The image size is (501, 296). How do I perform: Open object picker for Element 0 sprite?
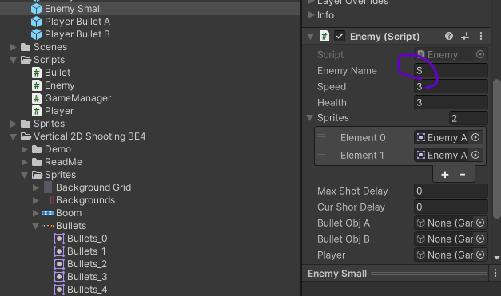(475, 137)
